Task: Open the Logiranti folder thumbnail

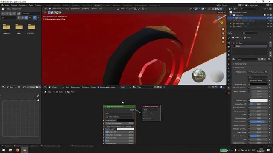Action: [6, 27]
